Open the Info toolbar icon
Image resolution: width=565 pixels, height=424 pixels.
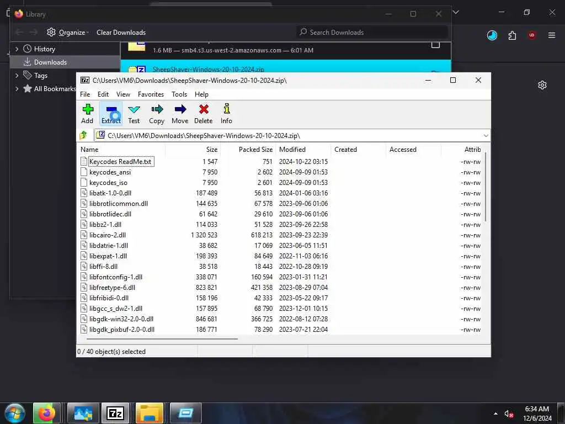click(x=226, y=114)
